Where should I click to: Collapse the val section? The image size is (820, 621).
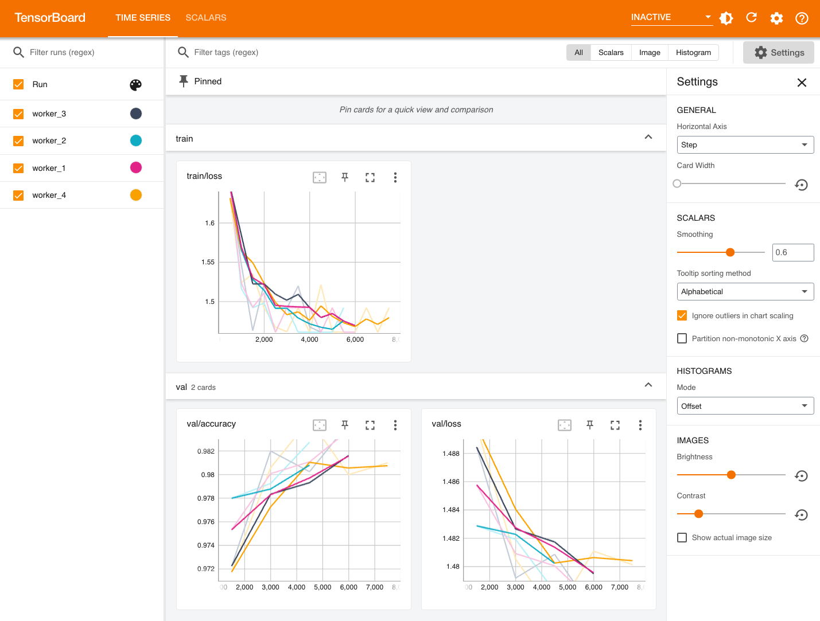pyautogui.click(x=648, y=385)
